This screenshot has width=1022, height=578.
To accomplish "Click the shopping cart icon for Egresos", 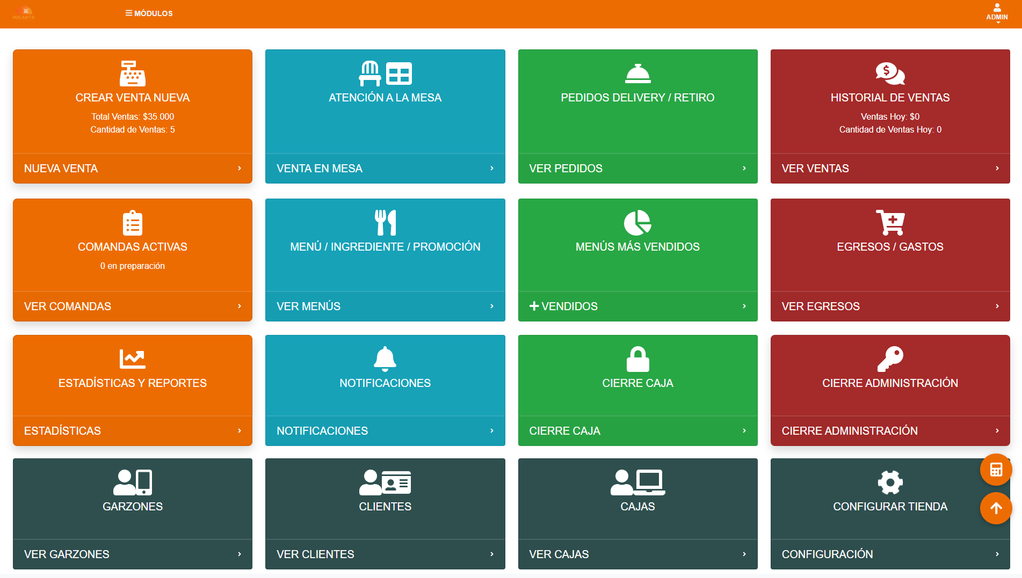I will (x=890, y=223).
